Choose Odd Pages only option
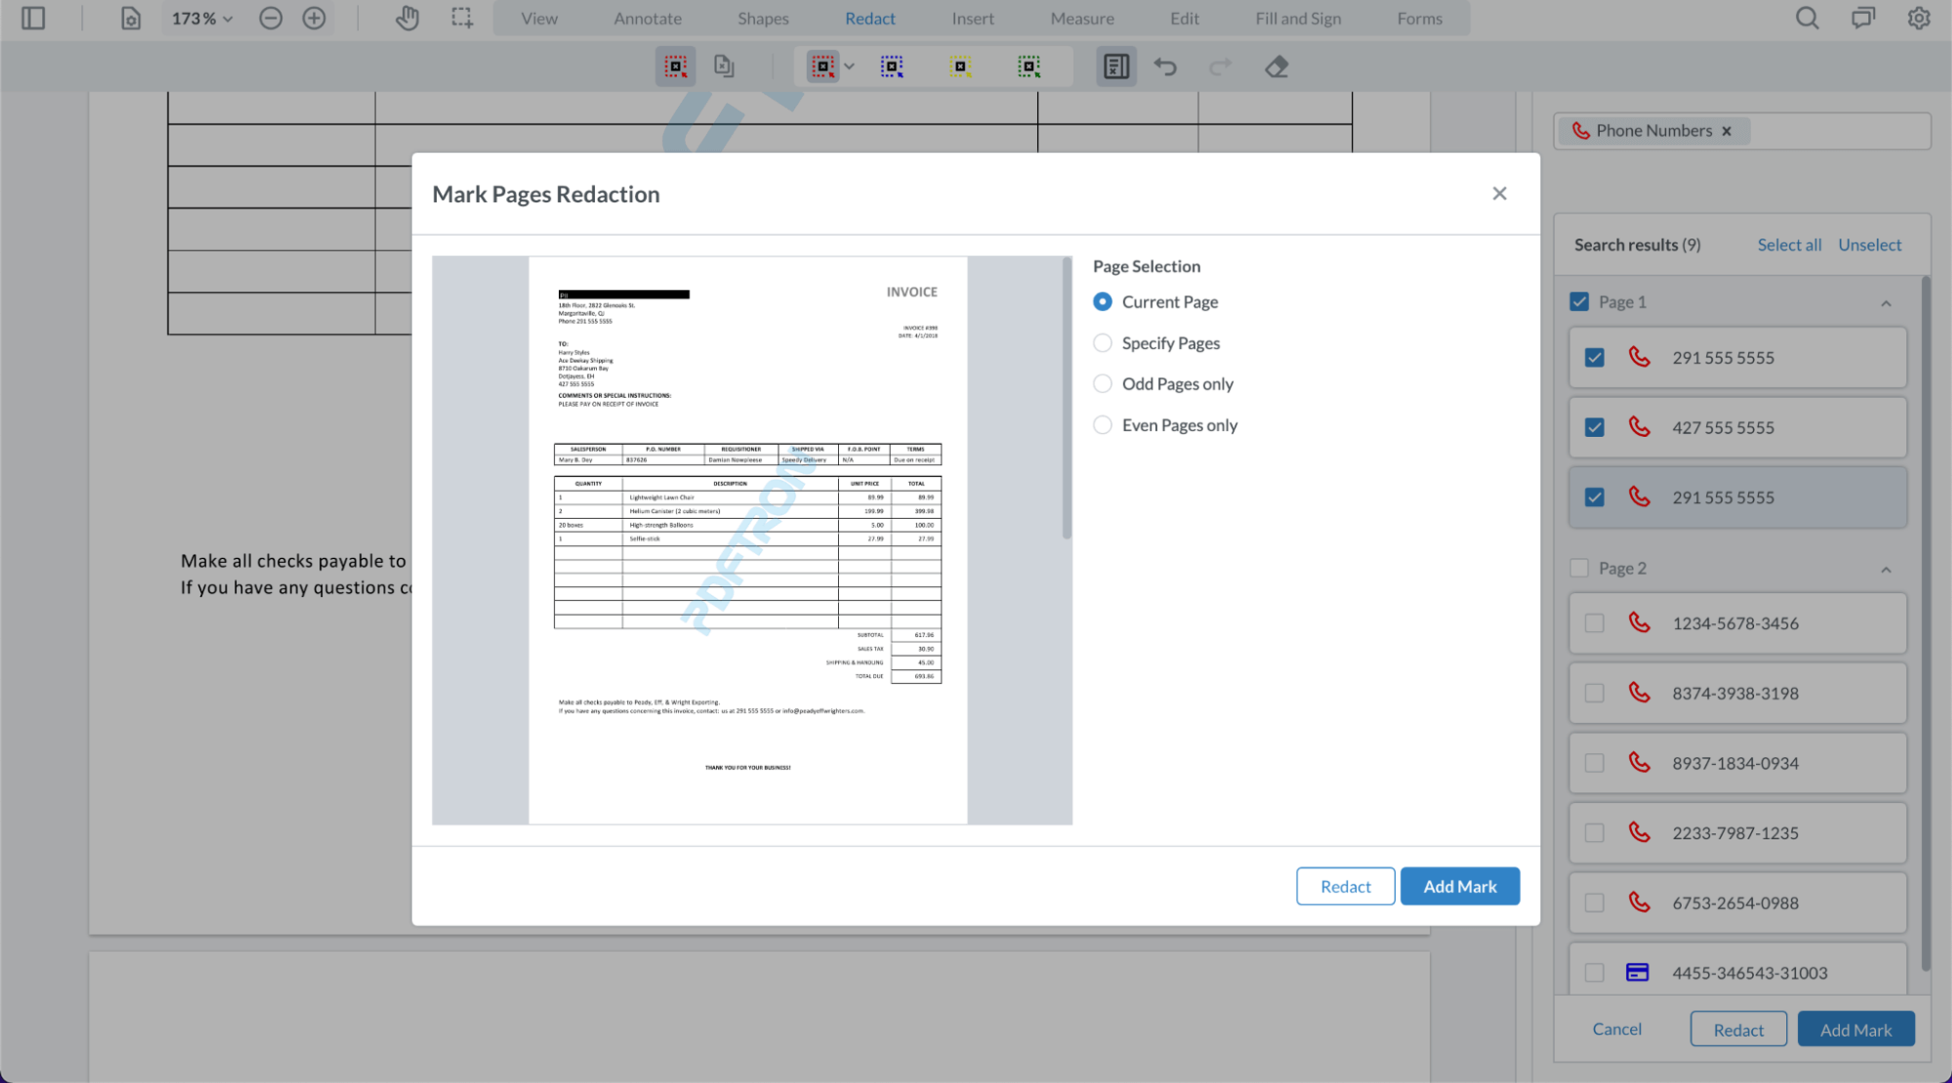This screenshot has width=1952, height=1083. pos(1103,384)
